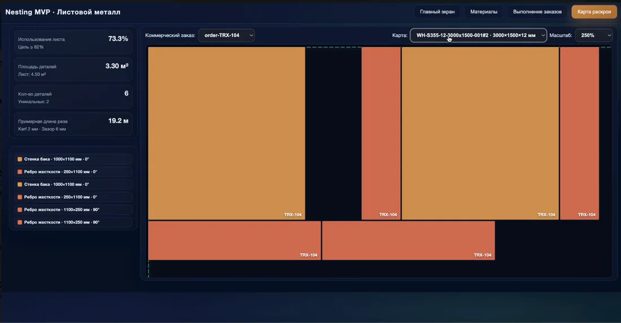Select the rightmost vertical red rib part
This screenshot has width=621, height=323.
point(579,133)
